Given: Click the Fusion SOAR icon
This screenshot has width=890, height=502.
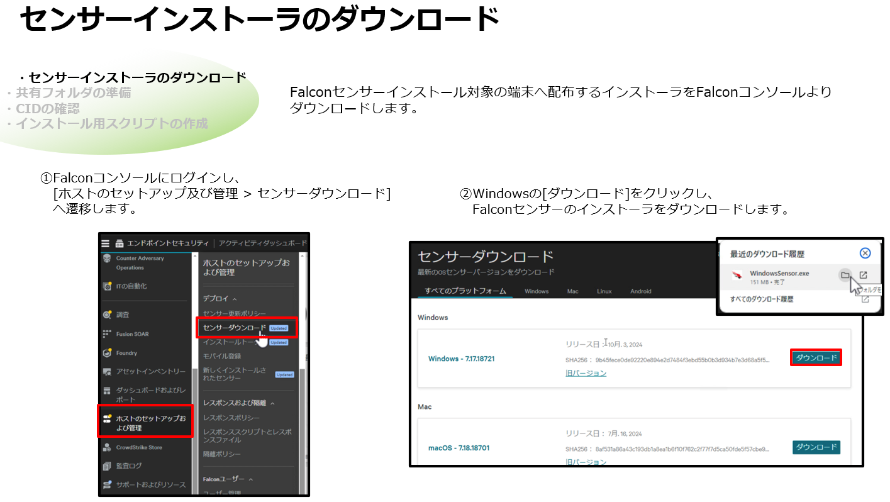Looking at the screenshot, I should point(106,334).
